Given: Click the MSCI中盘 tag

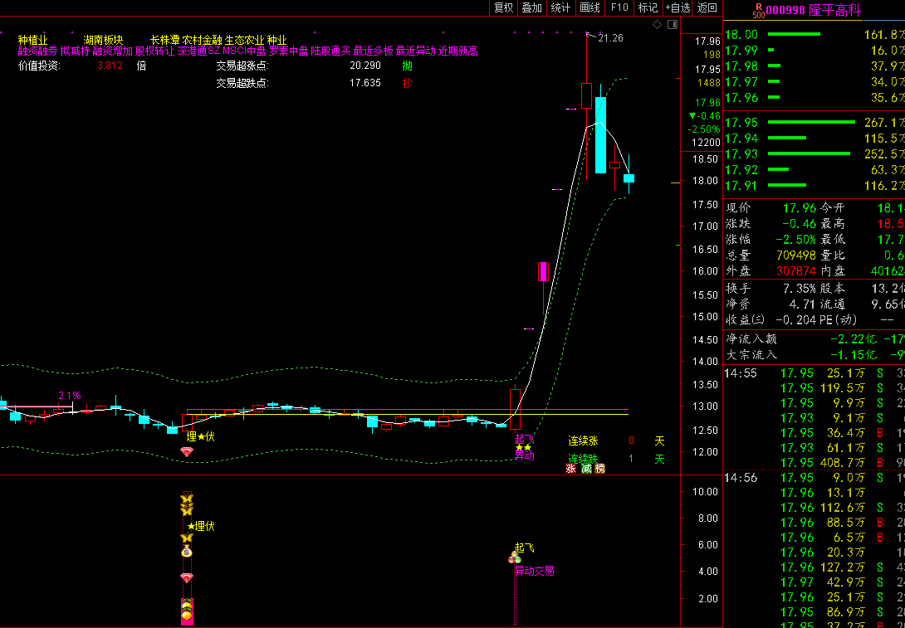Looking at the screenshot, I should (x=245, y=51).
